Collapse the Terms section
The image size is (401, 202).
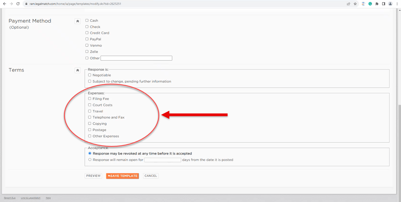coord(77,70)
